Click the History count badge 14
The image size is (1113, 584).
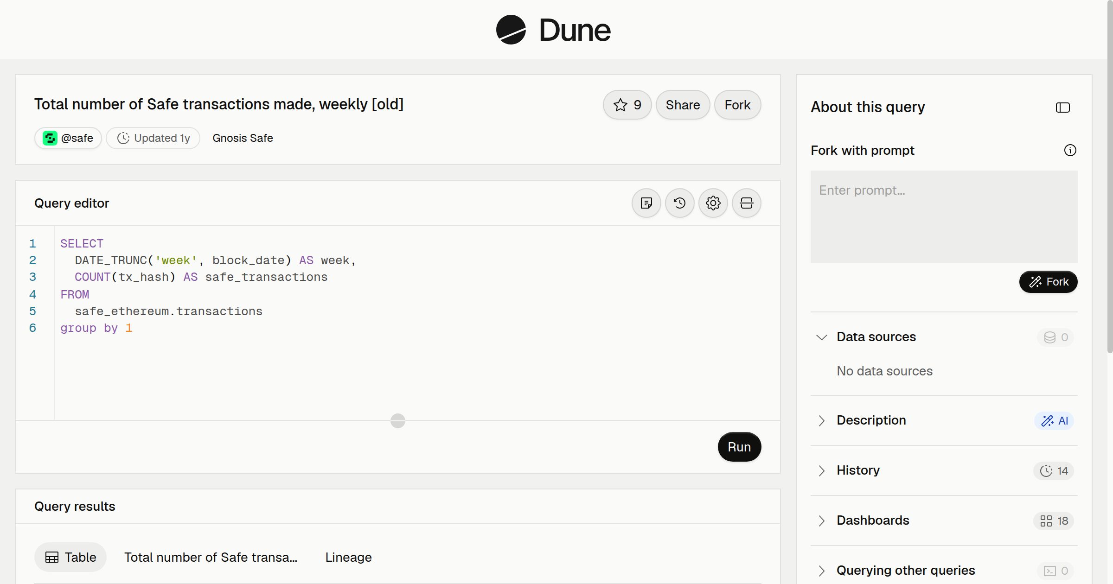pos(1053,471)
